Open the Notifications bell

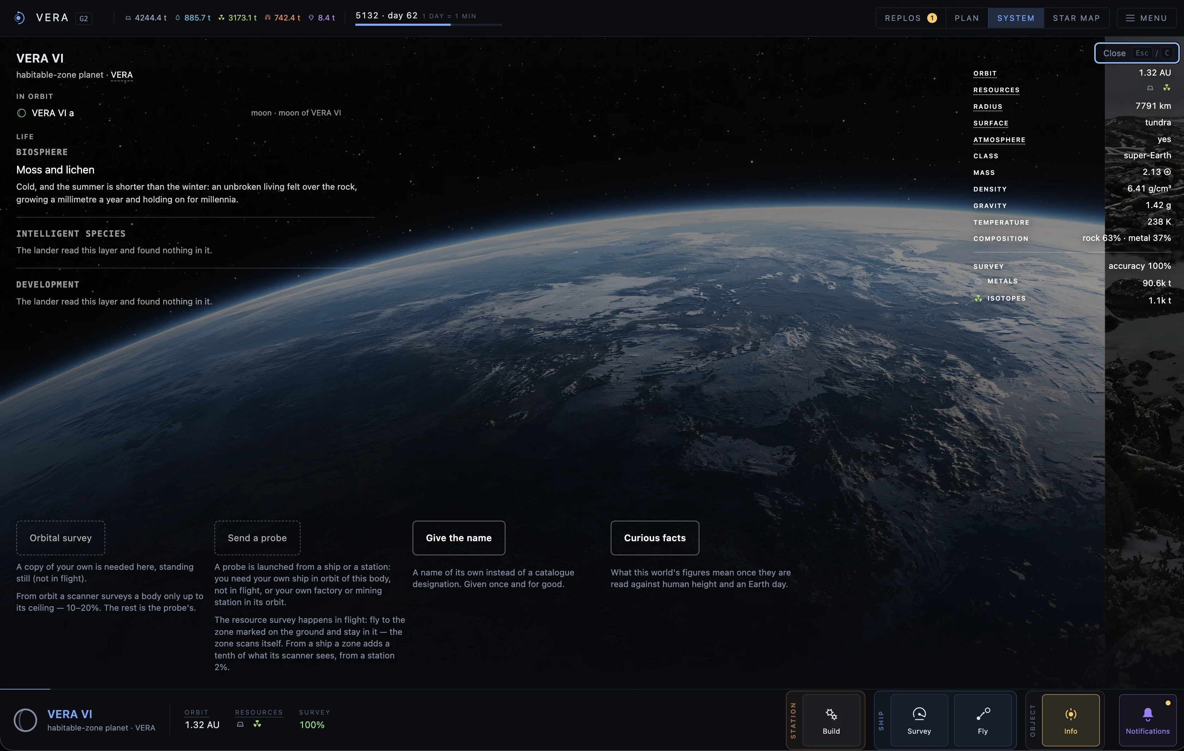[1148, 720]
